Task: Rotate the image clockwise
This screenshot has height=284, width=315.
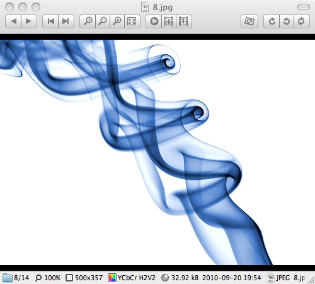Action: pyautogui.click(x=272, y=21)
